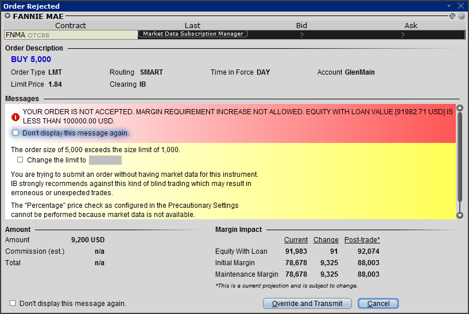469x314 pixels.
Task: Click the Ask question mark value
Action: coord(402,35)
